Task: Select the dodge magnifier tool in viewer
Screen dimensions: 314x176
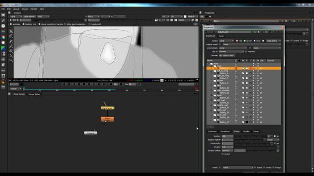Action: (11, 61)
